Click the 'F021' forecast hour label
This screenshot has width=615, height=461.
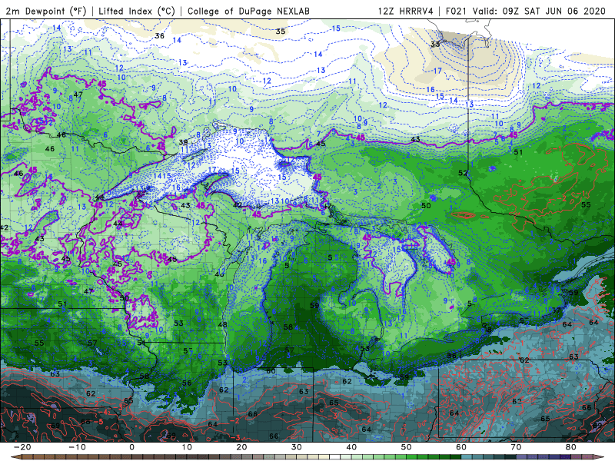tap(456, 11)
